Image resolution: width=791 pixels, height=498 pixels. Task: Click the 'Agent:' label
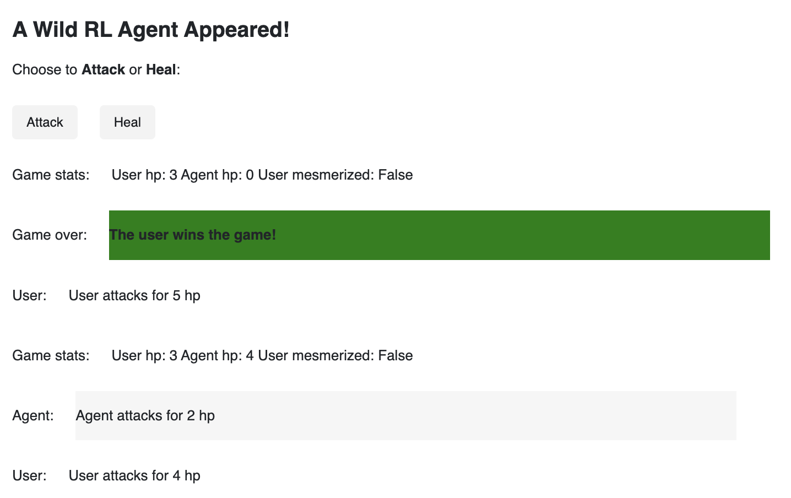click(33, 416)
